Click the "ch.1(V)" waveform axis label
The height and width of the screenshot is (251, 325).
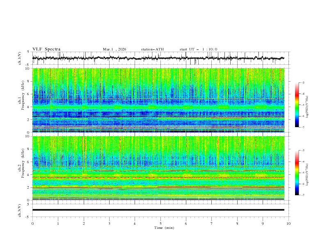pos(20,58)
